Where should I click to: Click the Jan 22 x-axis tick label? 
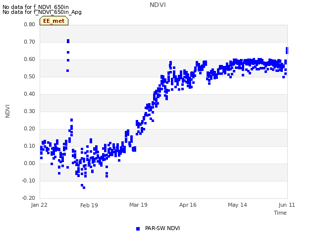(39, 205)
